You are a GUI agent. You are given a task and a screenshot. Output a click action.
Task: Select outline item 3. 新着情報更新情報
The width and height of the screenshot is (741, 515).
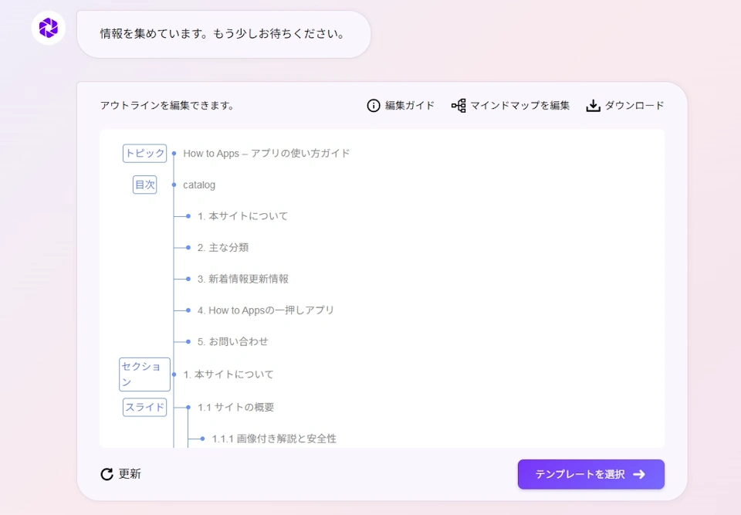(242, 279)
